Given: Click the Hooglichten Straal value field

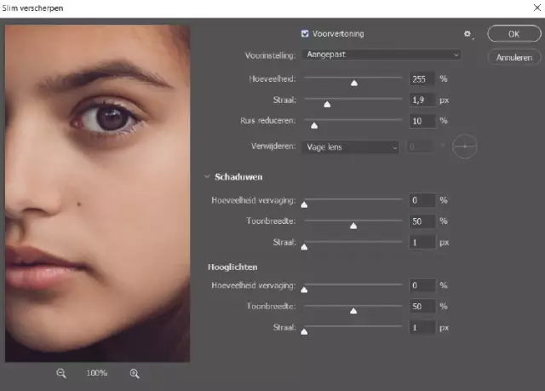Looking at the screenshot, I should [x=422, y=327].
